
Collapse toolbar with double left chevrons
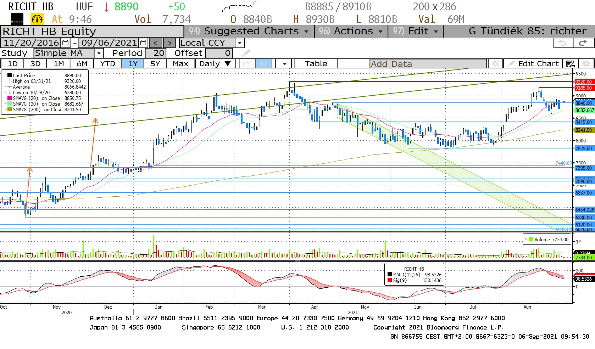pos(496,64)
